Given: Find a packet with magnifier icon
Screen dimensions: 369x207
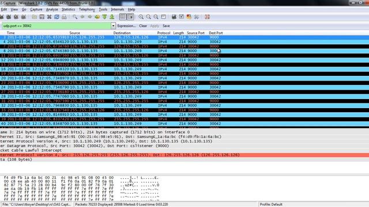Looking at the screenshot, I should coord(75,17).
